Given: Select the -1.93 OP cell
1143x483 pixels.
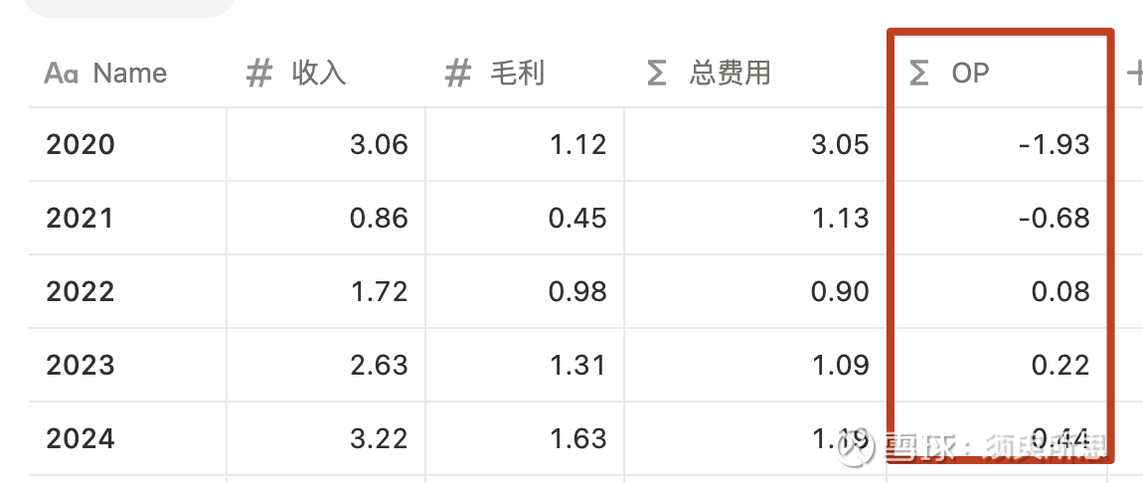Looking at the screenshot, I should tap(997, 145).
